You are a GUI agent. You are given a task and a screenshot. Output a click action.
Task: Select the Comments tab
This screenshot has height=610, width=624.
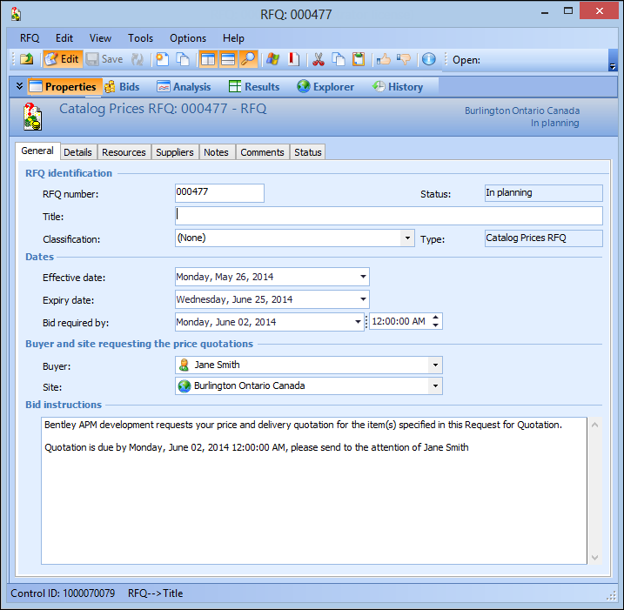pos(262,152)
